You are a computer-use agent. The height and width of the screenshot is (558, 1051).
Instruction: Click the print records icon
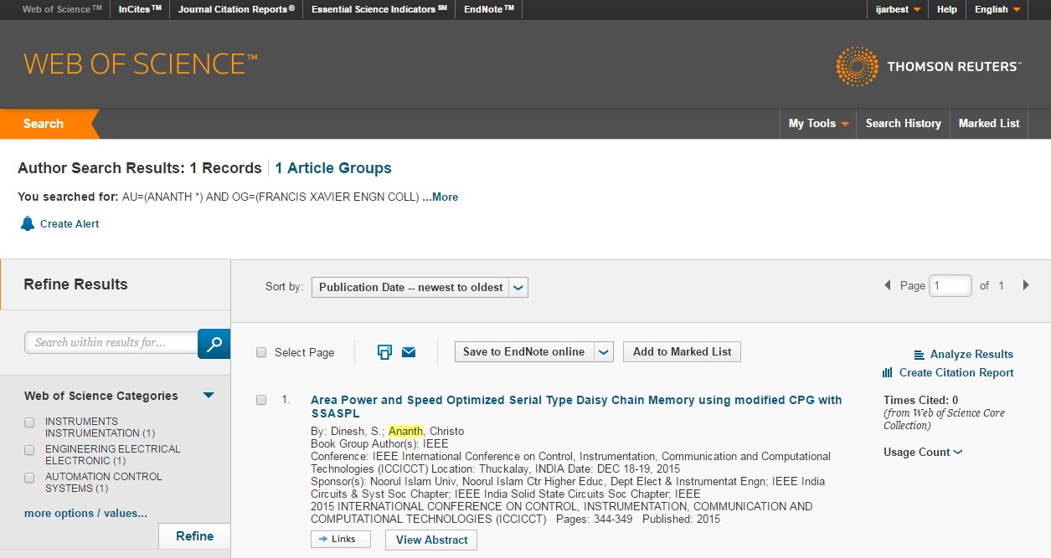click(384, 352)
